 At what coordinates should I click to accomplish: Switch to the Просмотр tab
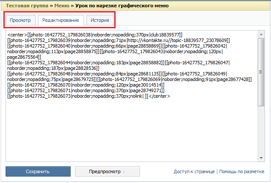[x=21, y=20]
